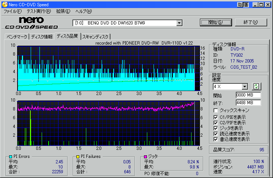Click the Nero app icon in title bar
The image size is (273, 178).
tap(4, 4)
